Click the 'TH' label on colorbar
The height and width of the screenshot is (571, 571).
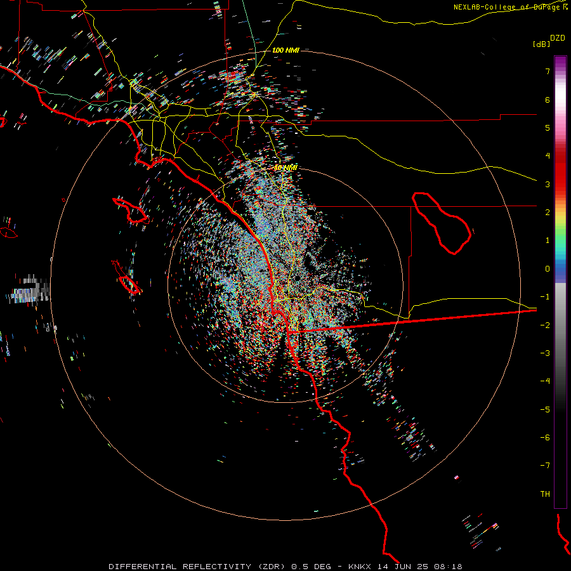545,494
